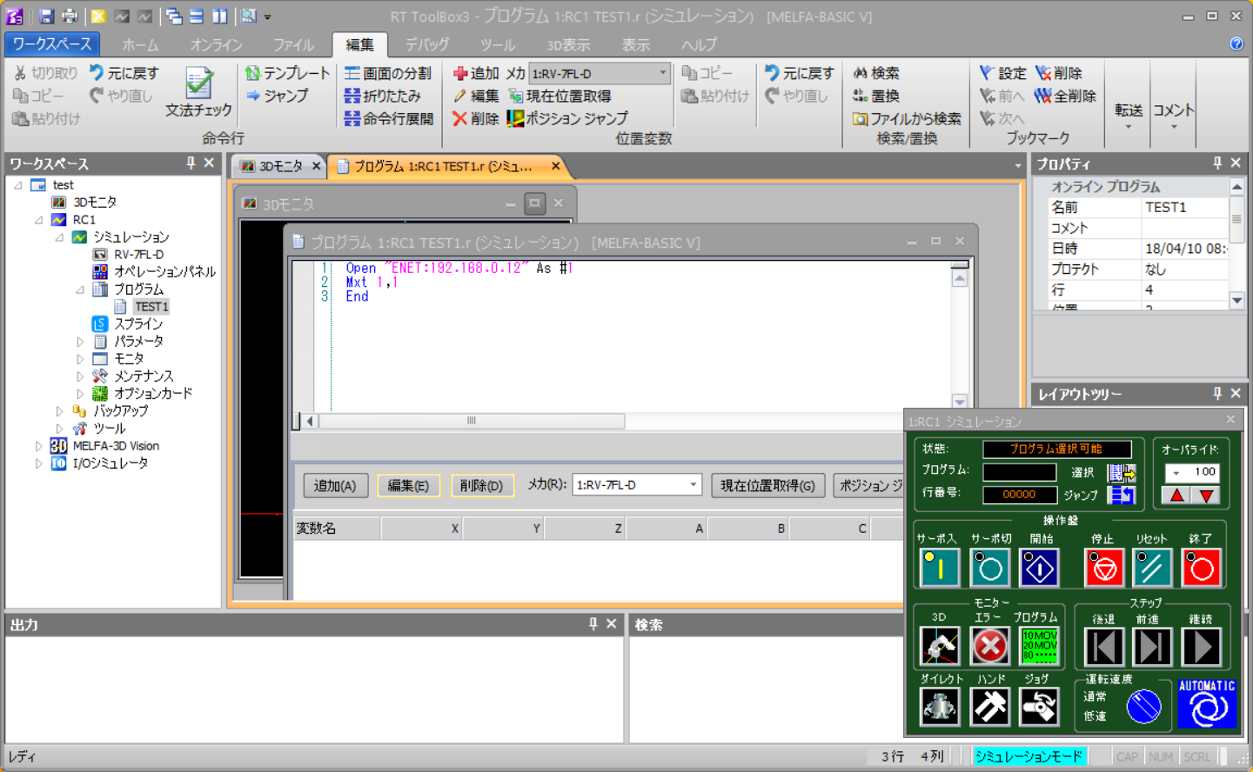This screenshot has width=1253, height=772.
Task: Click the code editor horizontal scrollbar
Action: coord(472,421)
